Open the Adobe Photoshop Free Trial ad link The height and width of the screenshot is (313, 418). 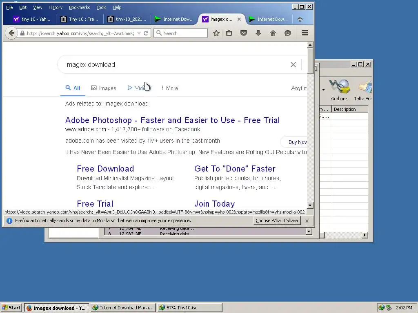[173, 120]
